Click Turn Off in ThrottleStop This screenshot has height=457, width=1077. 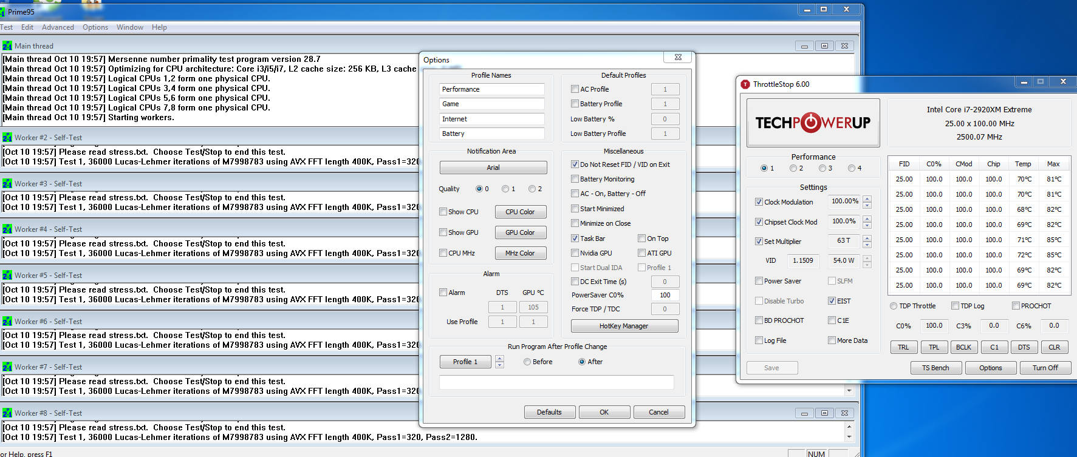[1045, 368]
